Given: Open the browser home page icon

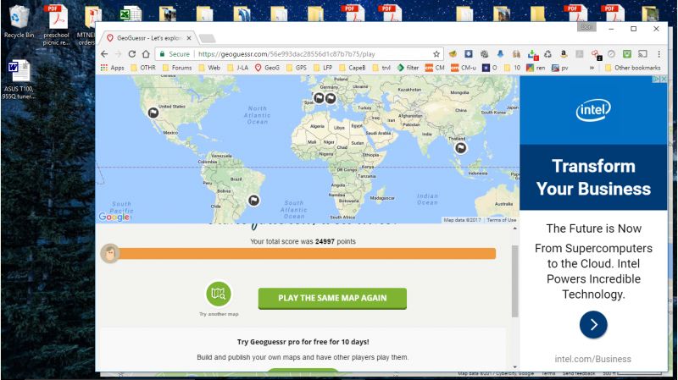Looking at the screenshot, I should (146, 54).
